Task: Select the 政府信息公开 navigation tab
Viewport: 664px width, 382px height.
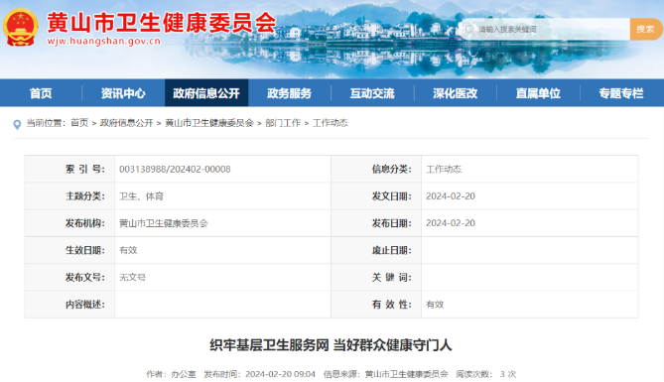Action: point(206,93)
